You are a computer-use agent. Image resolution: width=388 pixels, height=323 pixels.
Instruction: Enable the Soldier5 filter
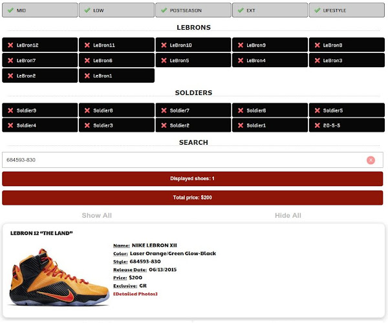click(347, 110)
